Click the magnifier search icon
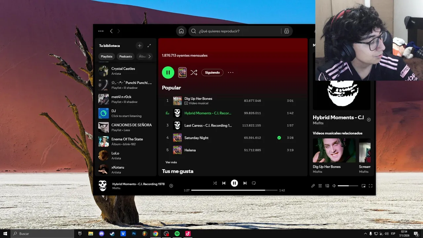The width and height of the screenshot is (423, 238). (x=194, y=31)
